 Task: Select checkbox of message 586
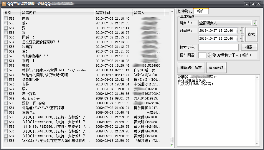[6, 131]
